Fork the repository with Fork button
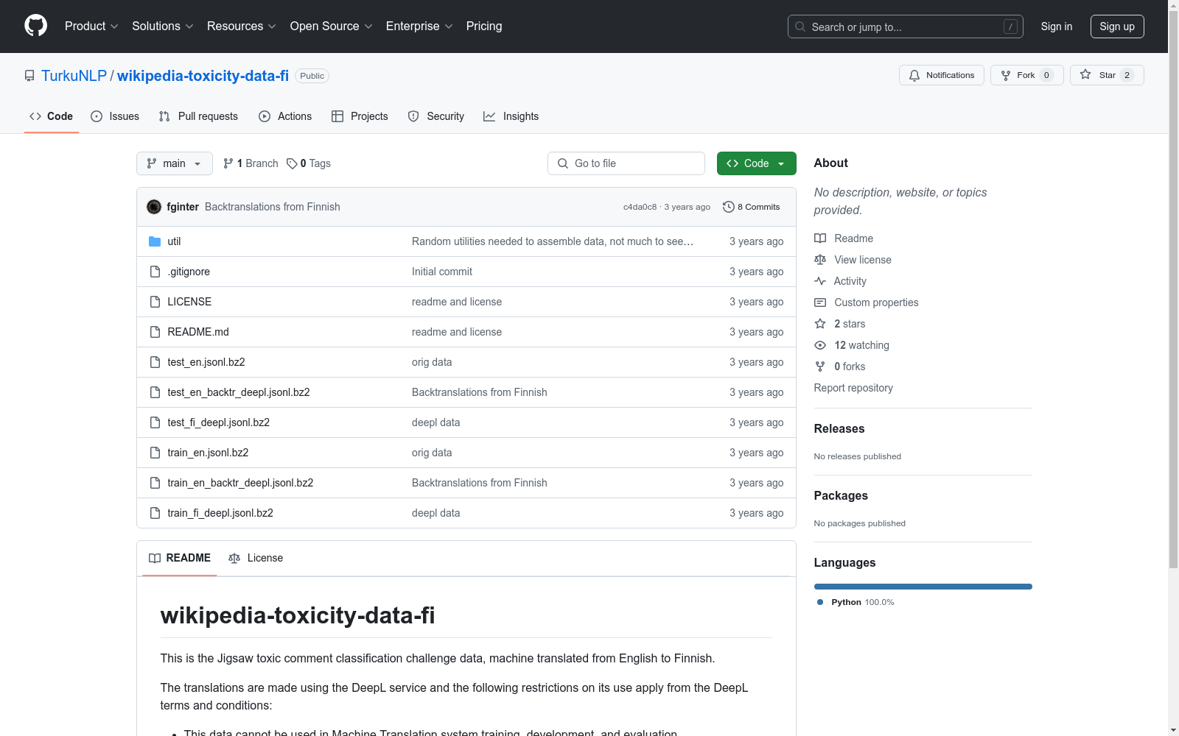 pos(1027,75)
